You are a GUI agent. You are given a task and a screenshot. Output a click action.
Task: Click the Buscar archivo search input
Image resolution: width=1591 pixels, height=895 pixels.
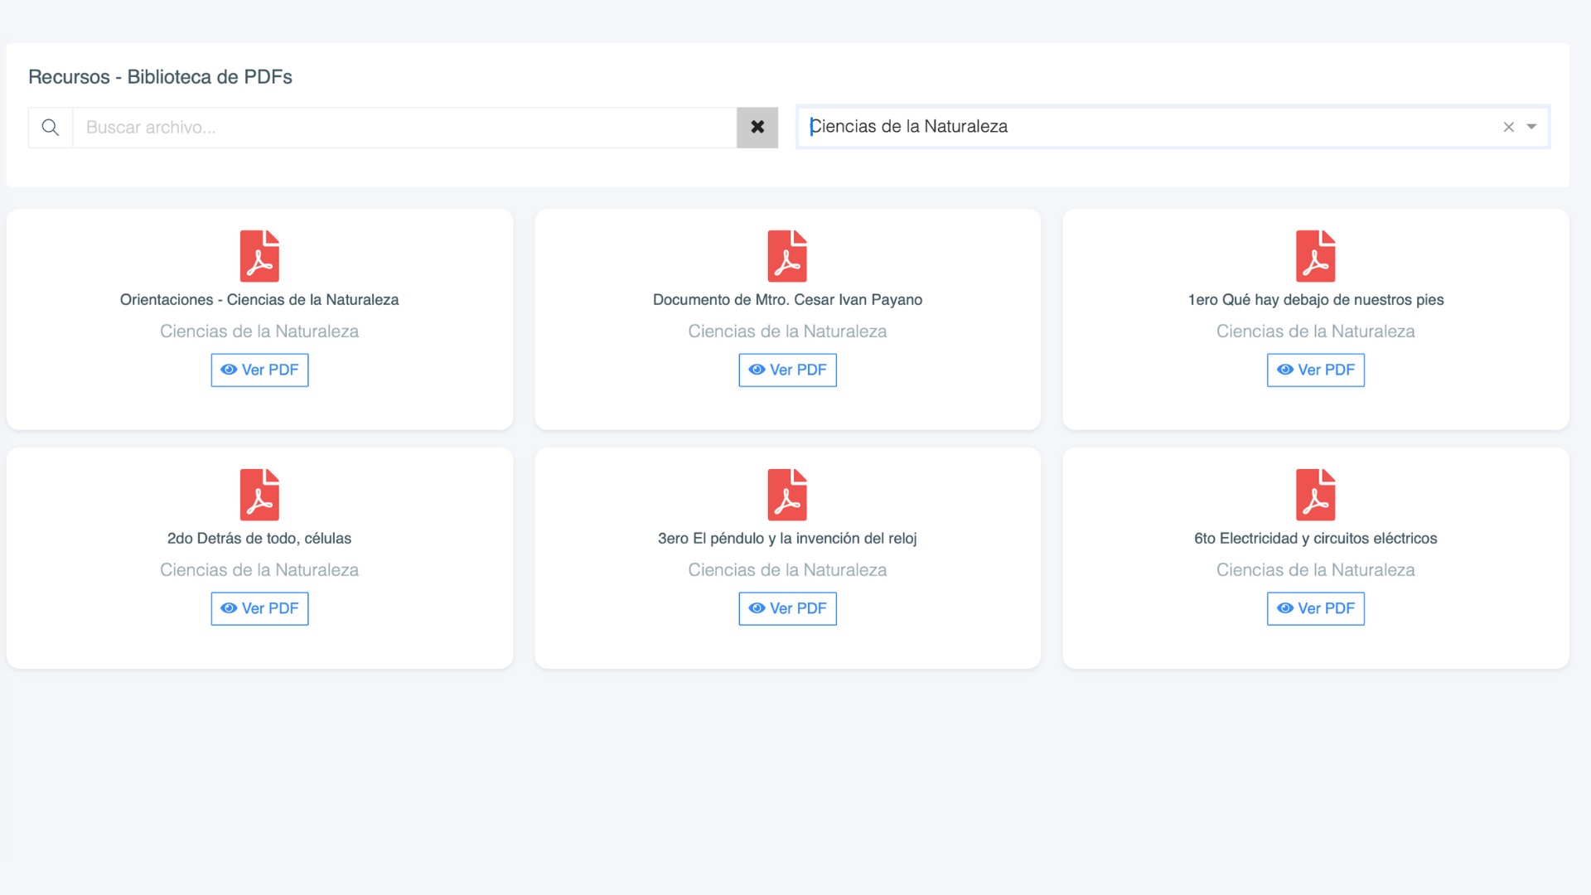tap(404, 128)
